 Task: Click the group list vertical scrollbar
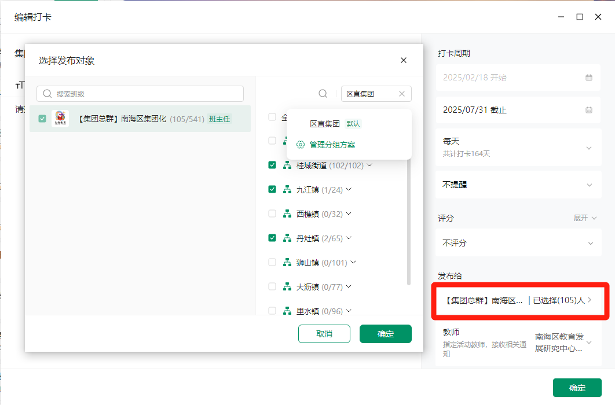[409, 222]
